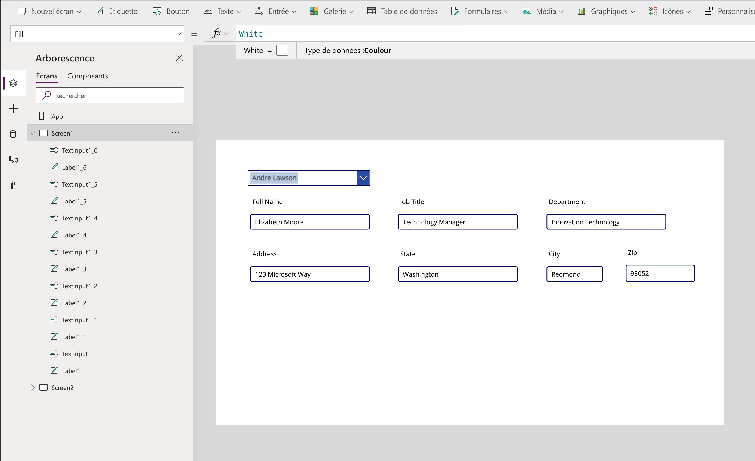The height and width of the screenshot is (461, 755).
Task: Click the Rechercher search field
Action: click(110, 95)
